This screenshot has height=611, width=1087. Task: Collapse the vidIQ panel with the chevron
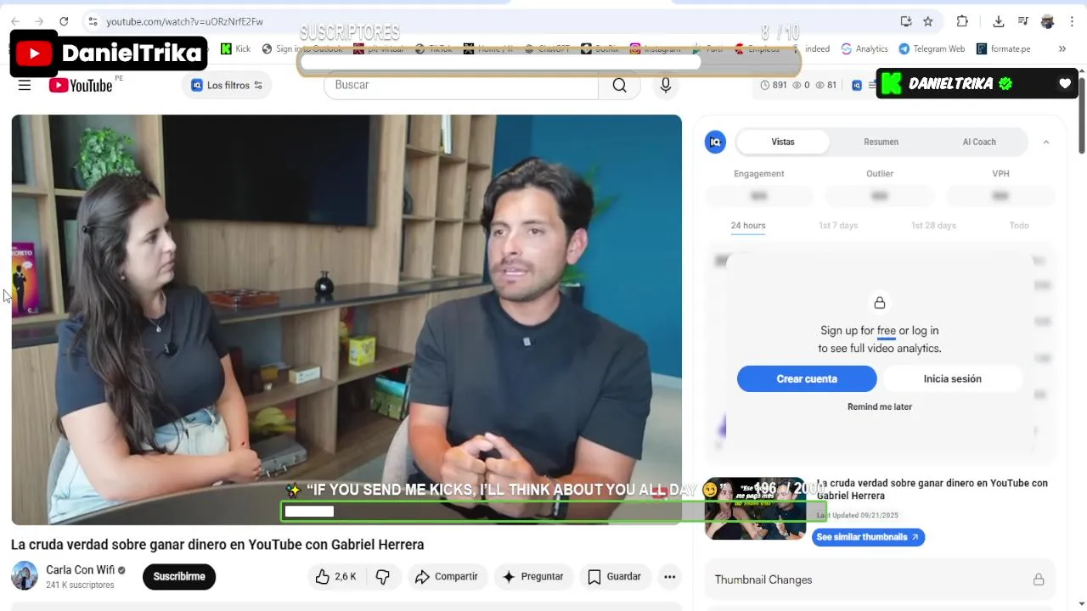point(1046,142)
